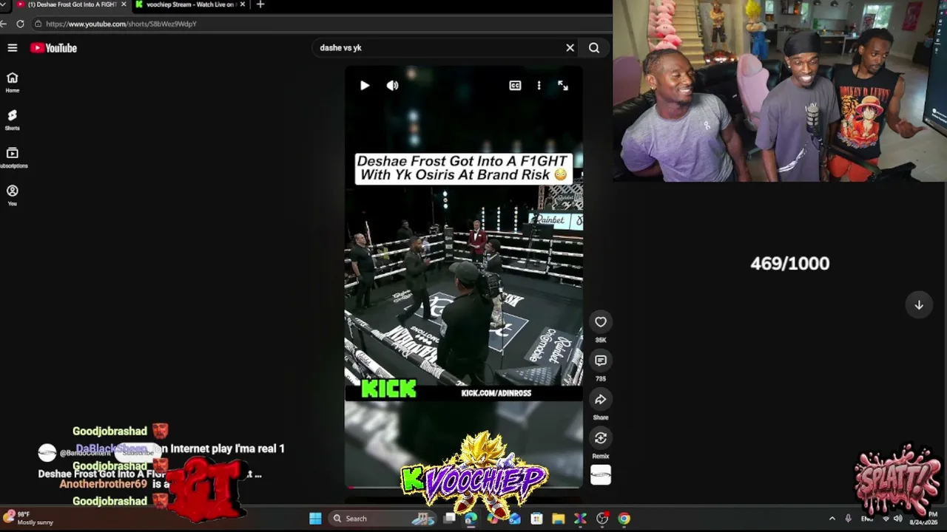Image resolution: width=947 pixels, height=532 pixels.
Task: Open Shorts in the YouTube sidebar
Action: (x=13, y=120)
